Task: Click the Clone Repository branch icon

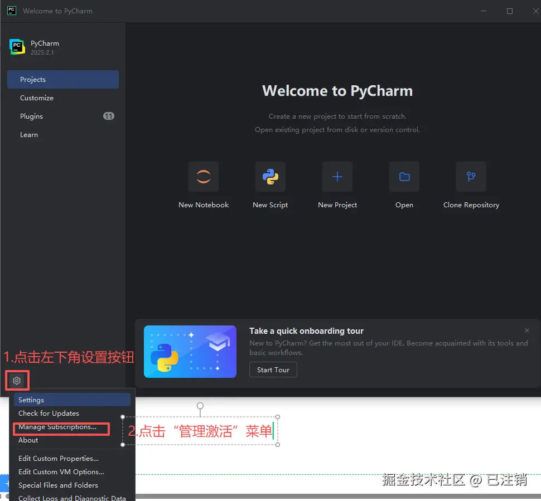Action: click(x=471, y=177)
